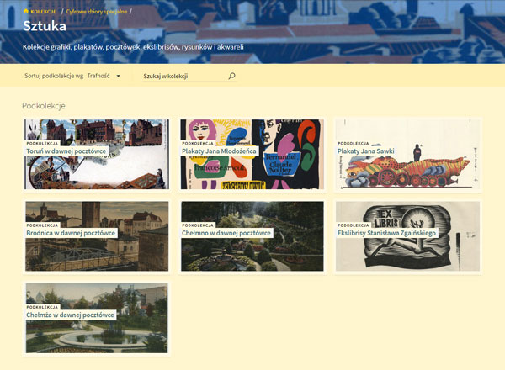Open Plakaty Jana Sawki collection
This screenshot has width=505, height=370.
(366, 151)
